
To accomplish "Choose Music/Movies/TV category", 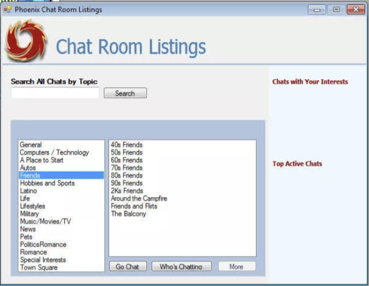I will (x=61, y=221).
